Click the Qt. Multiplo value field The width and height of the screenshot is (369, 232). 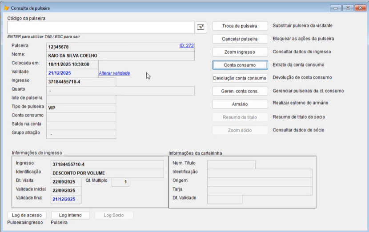[x=120, y=182]
